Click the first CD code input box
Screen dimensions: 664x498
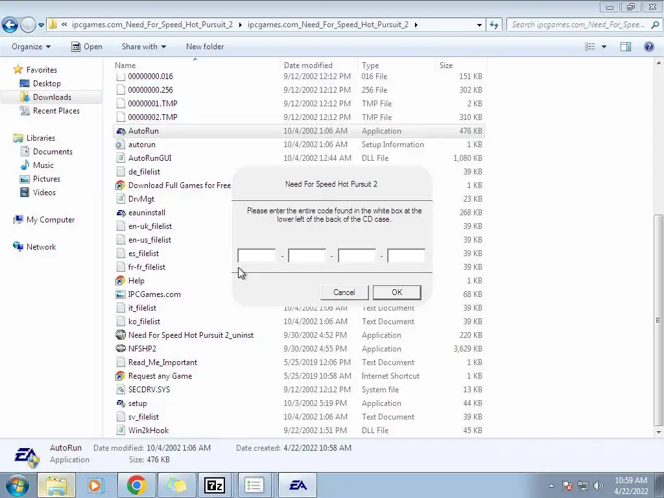click(257, 255)
